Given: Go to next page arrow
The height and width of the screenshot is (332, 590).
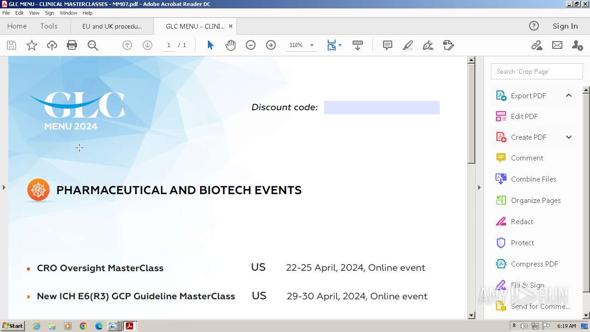Looking at the screenshot, I should click(147, 45).
